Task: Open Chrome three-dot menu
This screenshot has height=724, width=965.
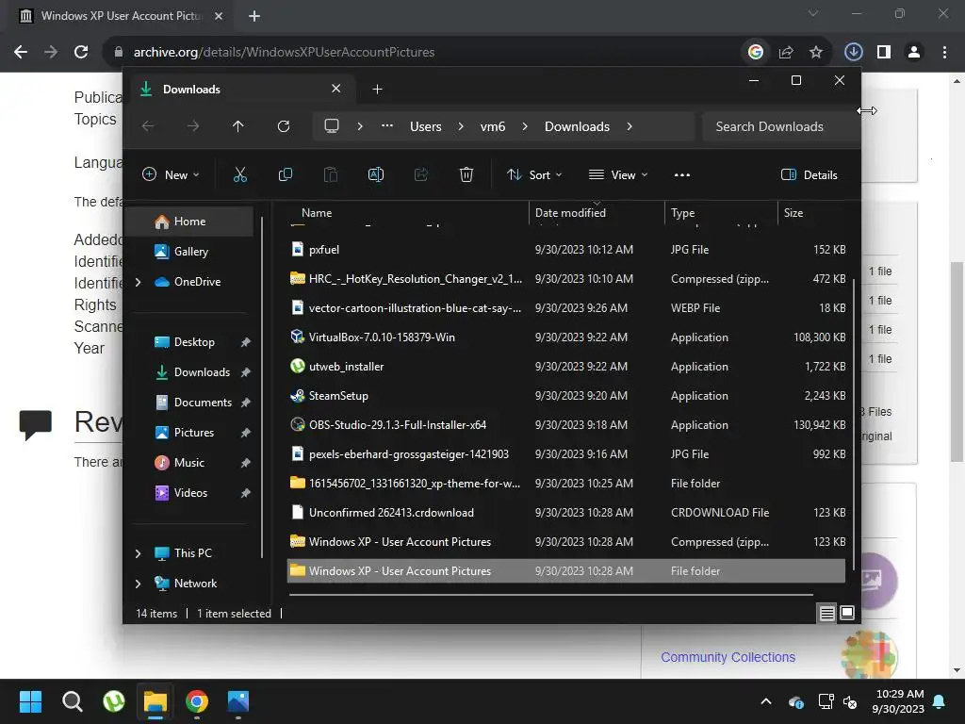Action: 944,53
